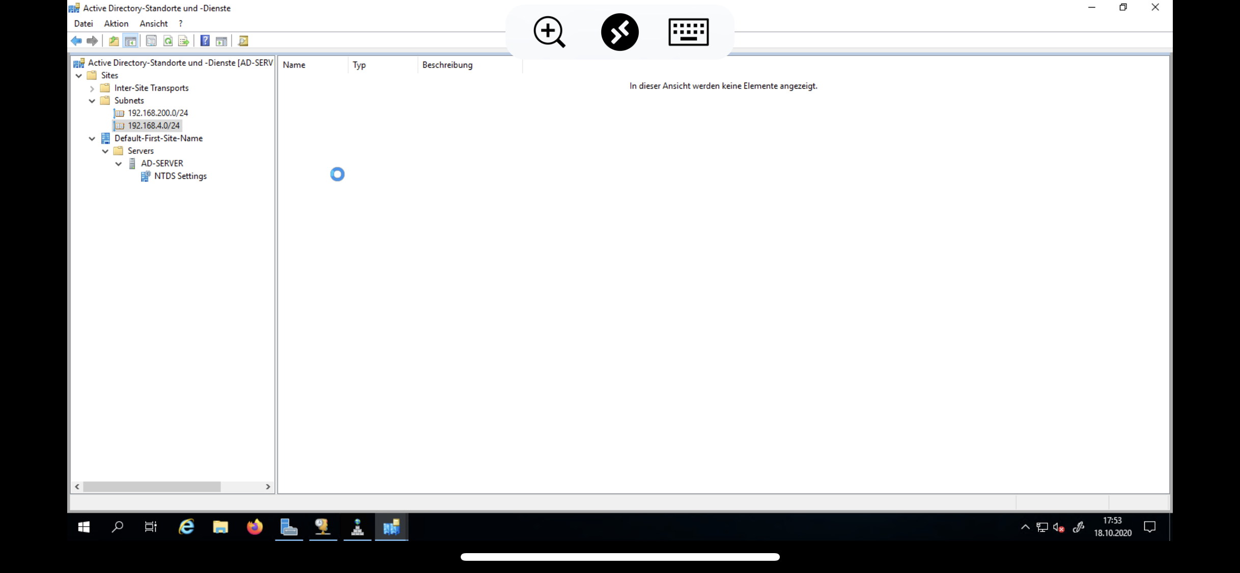Click the Refresh toolbar icon

pos(168,41)
